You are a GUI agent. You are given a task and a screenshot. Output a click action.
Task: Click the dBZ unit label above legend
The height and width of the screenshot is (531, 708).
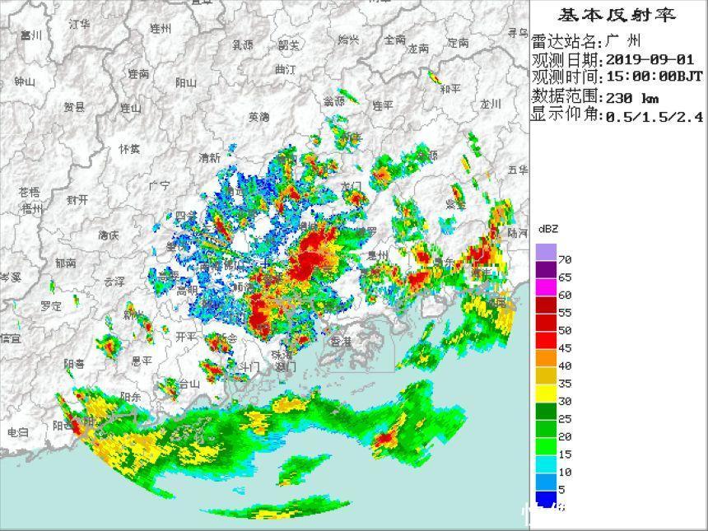(548, 229)
